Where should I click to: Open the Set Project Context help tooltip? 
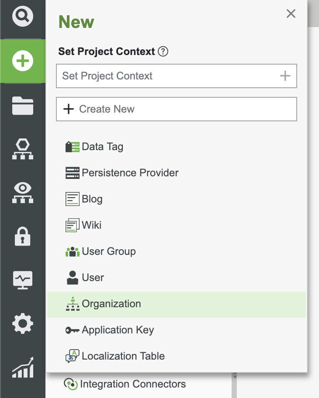(x=162, y=51)
